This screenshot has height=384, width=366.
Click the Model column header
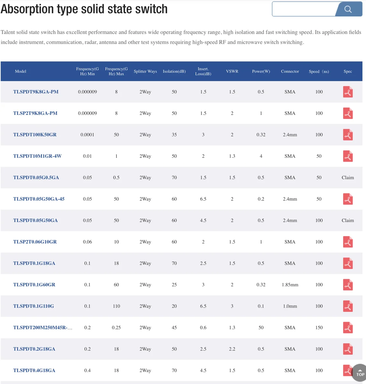pyautogui.click(x=21, y=71)
